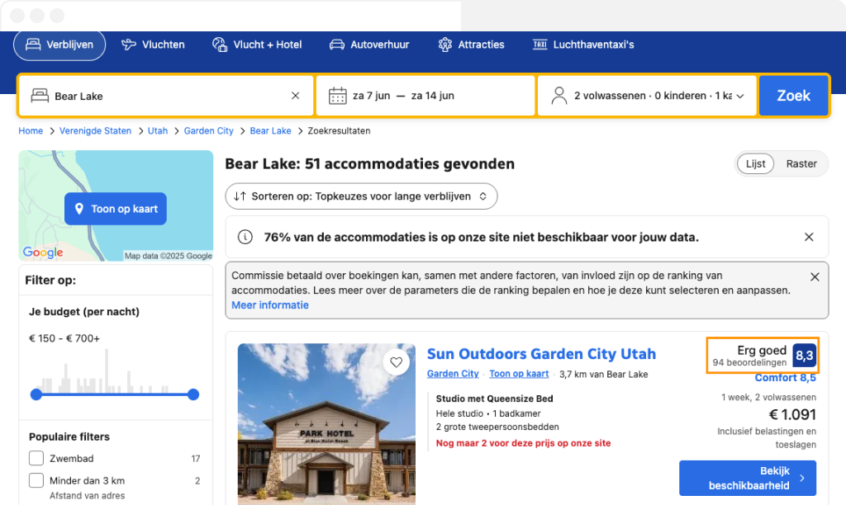The image size is (846, 505).
Task: Dismiss the 76% availability notice
Action: tap(809, 237)
